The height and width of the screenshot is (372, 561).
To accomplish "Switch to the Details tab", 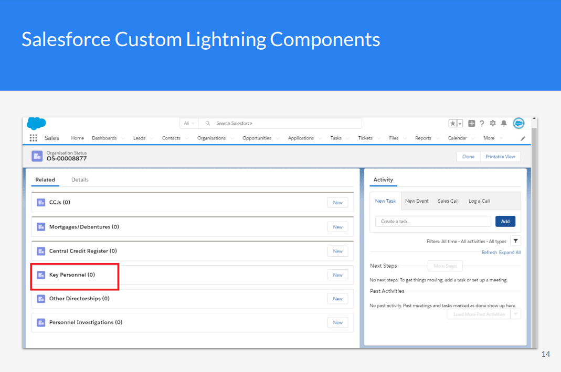I will click(80, 180).
